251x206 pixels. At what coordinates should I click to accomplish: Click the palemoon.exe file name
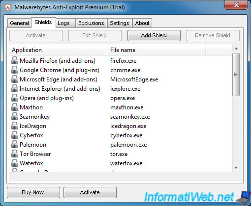(128, 145)
